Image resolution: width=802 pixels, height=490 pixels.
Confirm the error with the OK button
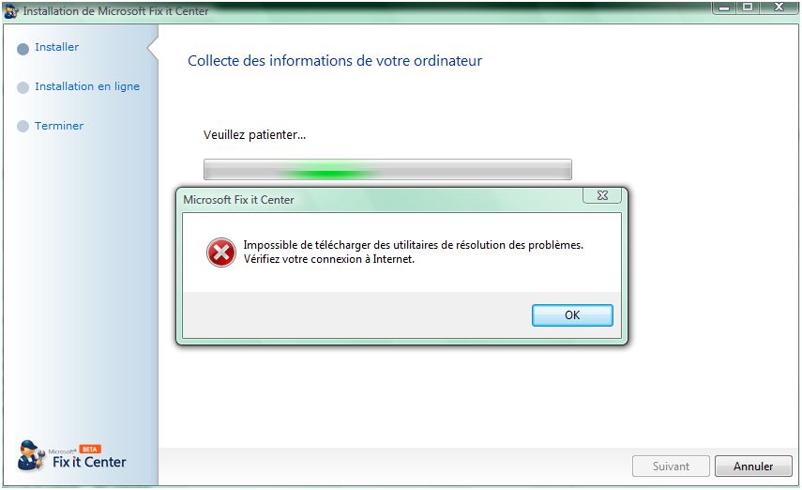click(572, 314)
